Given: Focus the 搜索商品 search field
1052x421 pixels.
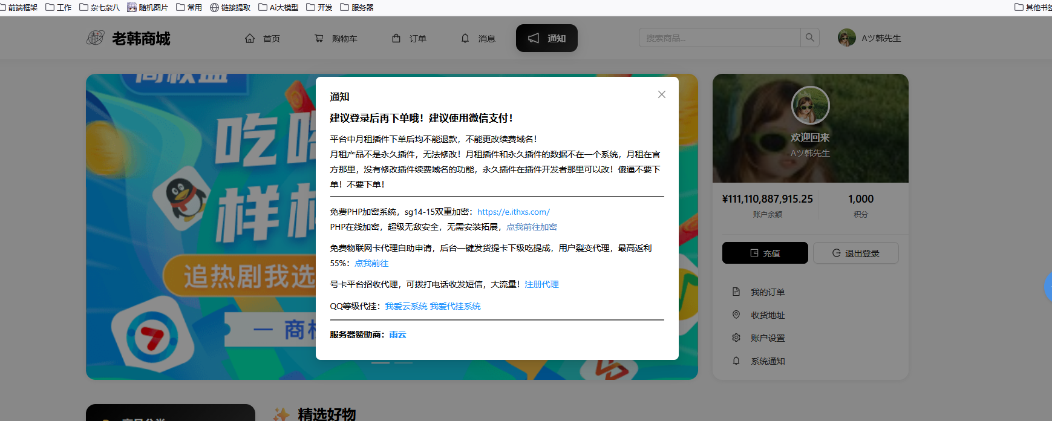Looking at the screenshot, I should 719,38.
